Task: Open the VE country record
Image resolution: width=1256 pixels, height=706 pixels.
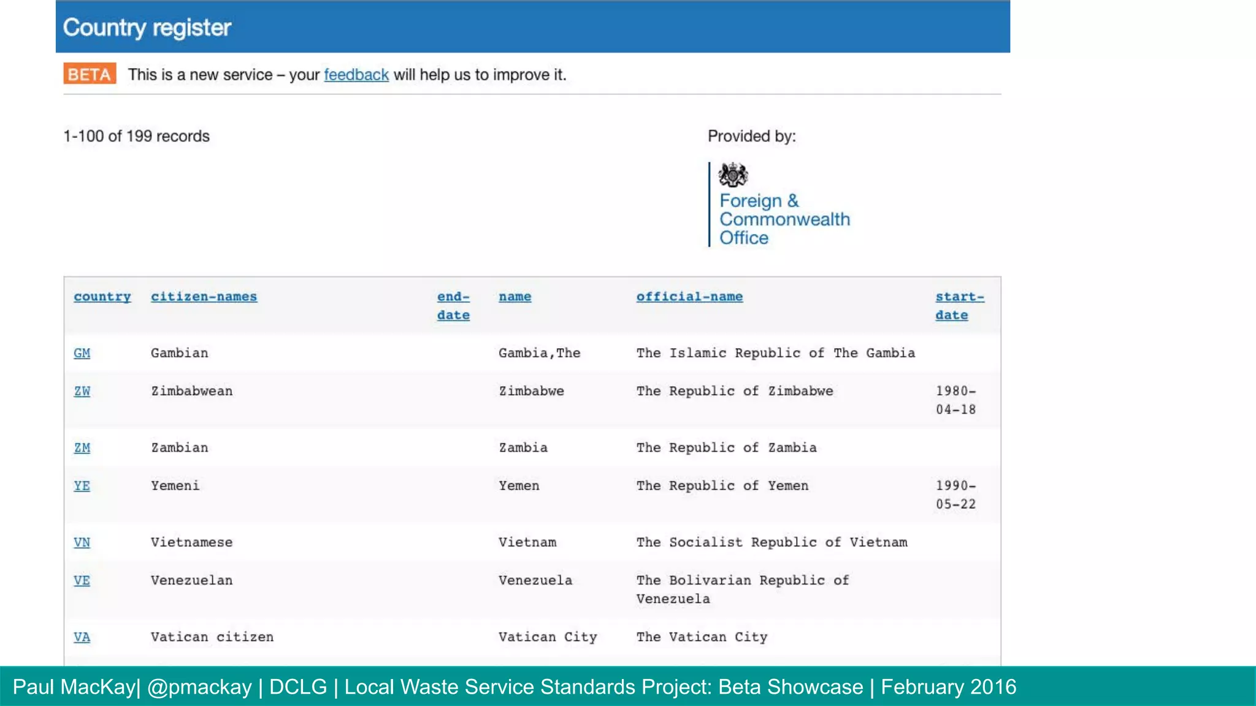Action: tap(82, 580)
